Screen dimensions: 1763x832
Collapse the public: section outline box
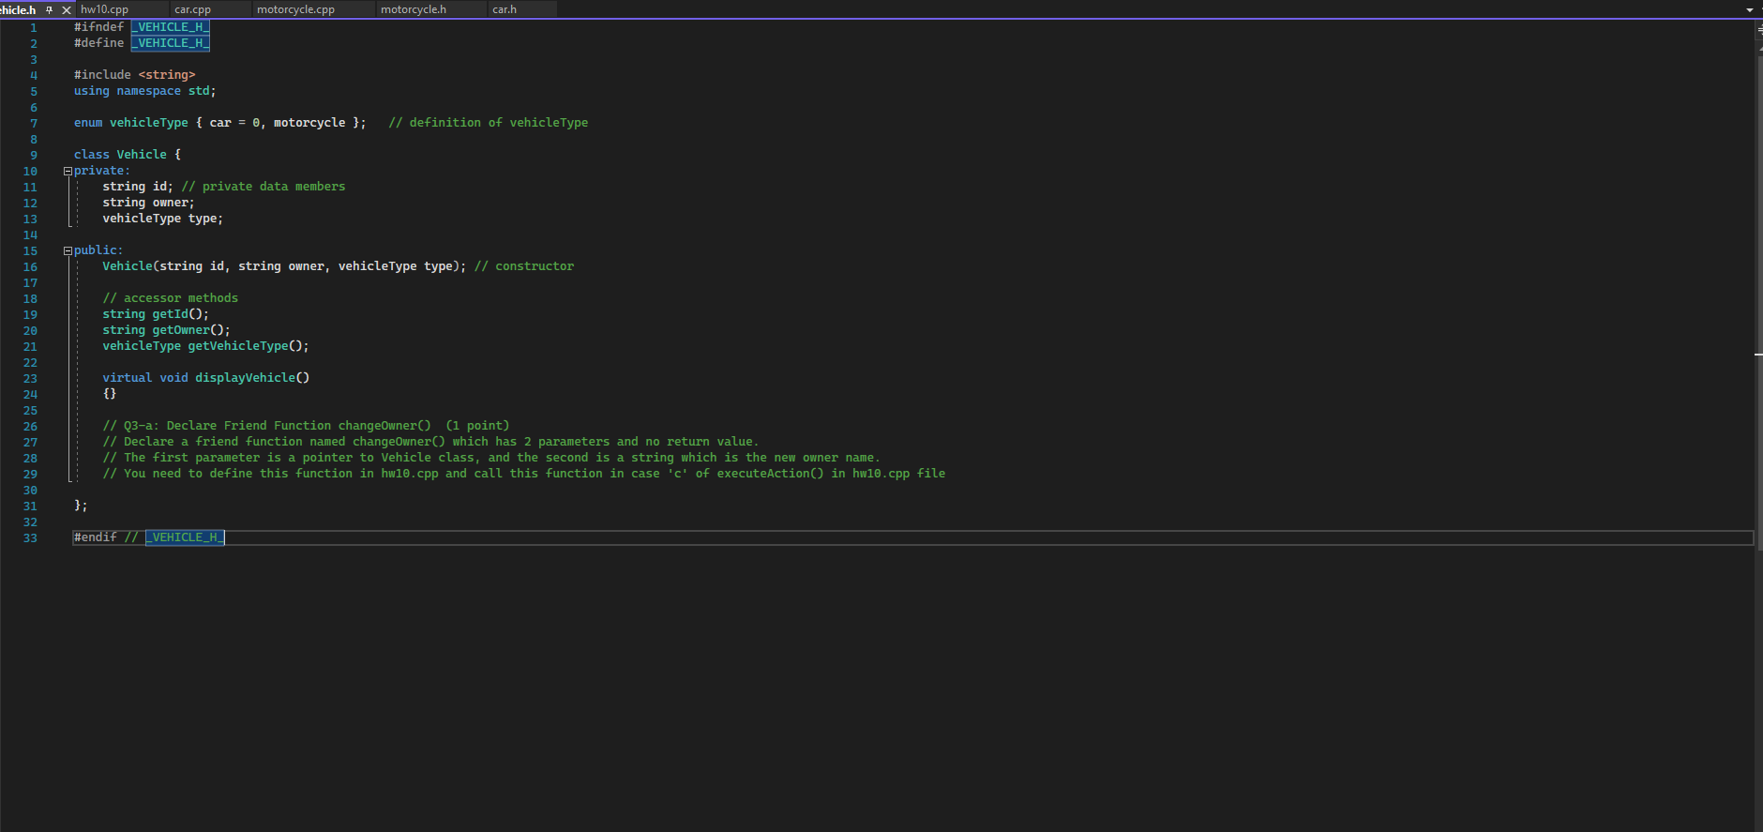click(x=68, y=250)
